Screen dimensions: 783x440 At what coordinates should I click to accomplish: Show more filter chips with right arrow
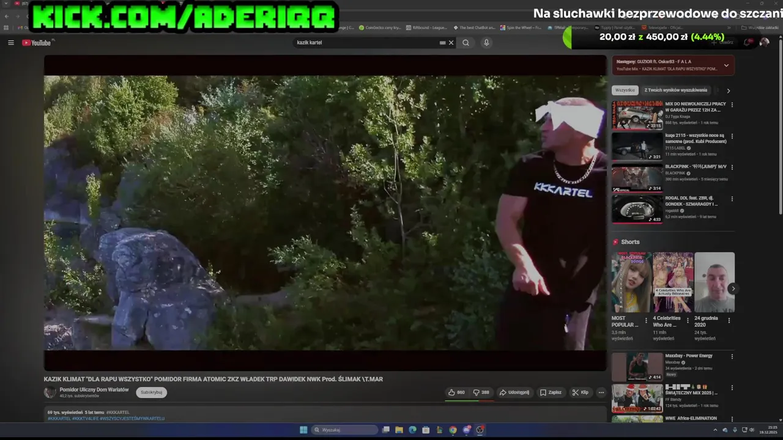point(728,90)
